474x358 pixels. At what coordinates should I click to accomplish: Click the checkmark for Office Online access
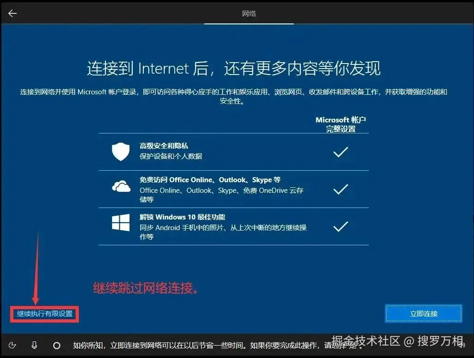click(x=340, y=189)
